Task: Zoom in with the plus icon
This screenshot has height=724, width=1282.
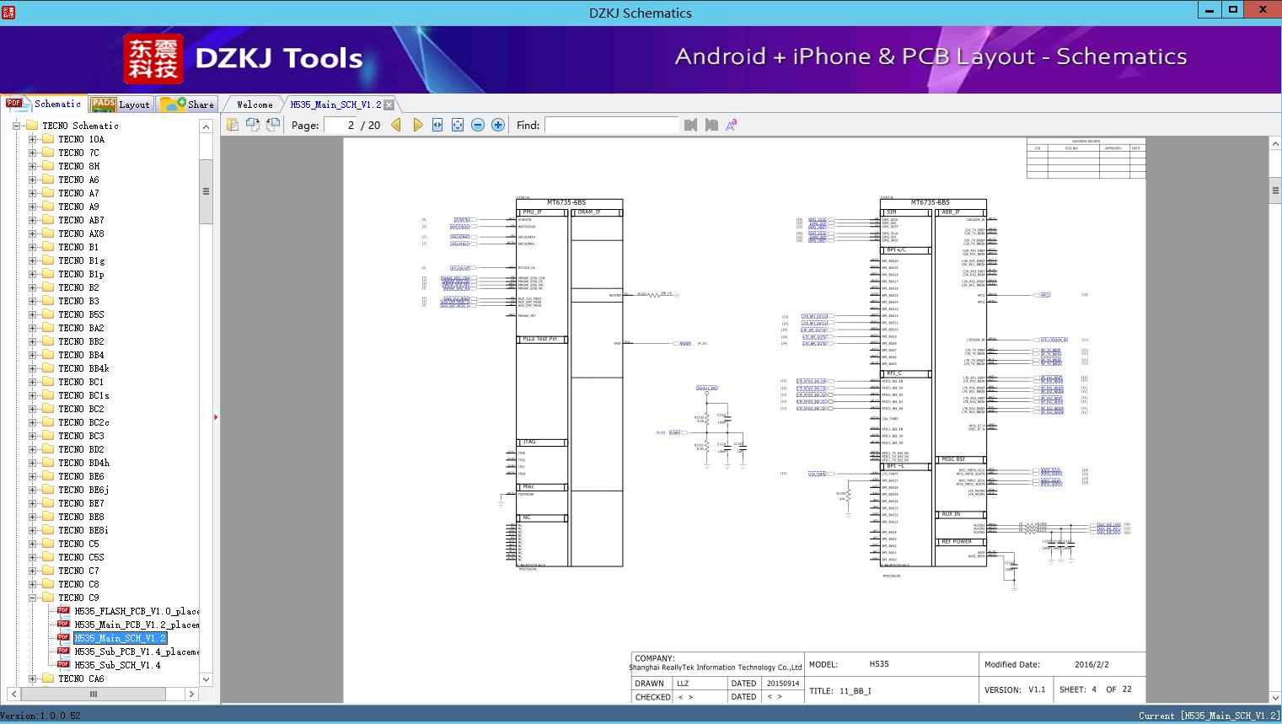Action: click(498, 125)
